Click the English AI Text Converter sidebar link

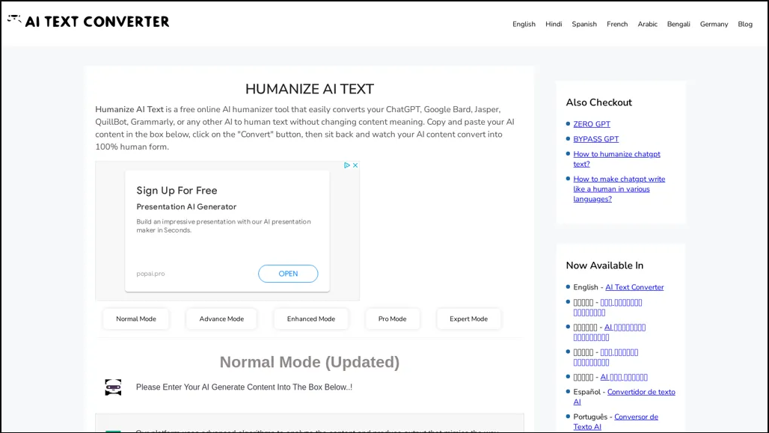[634, 287]
